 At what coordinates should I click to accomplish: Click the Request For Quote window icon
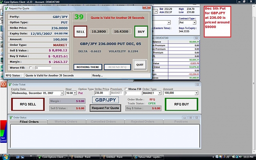[x=7, y=8]
